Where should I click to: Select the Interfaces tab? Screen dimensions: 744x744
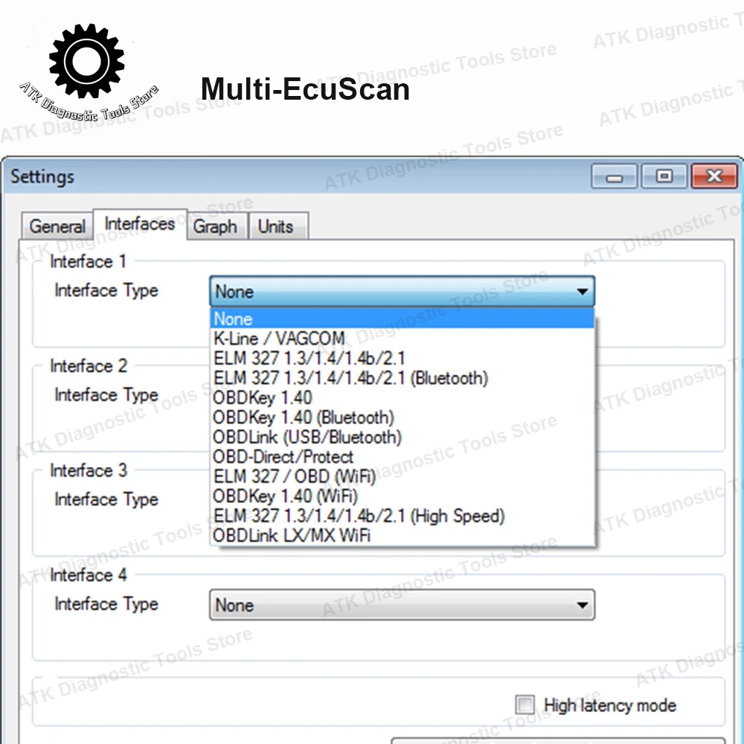[140, 224]
